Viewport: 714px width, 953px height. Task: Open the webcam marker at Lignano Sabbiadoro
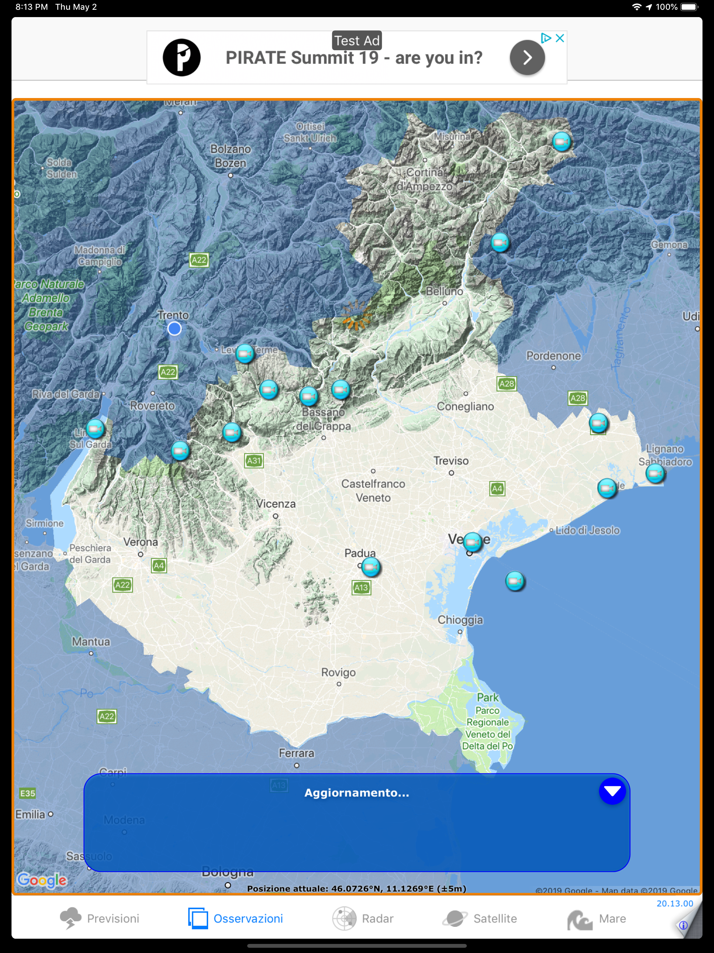(x=655, y=473)
